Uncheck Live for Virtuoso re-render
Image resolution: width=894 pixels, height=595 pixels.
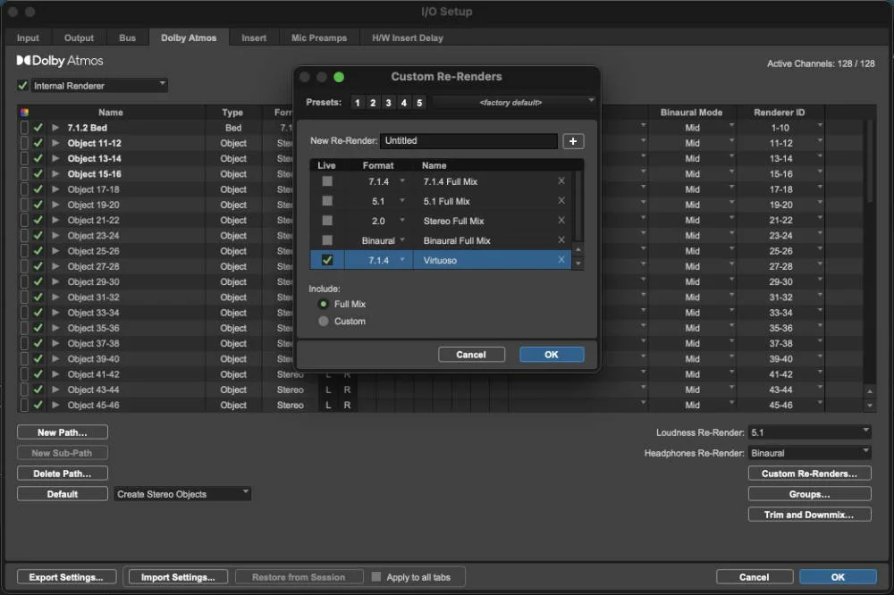pos(327,260)
